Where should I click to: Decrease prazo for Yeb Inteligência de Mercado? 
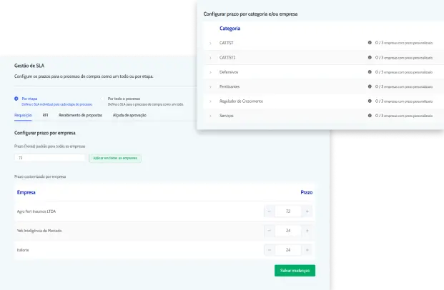click(269, 231)
